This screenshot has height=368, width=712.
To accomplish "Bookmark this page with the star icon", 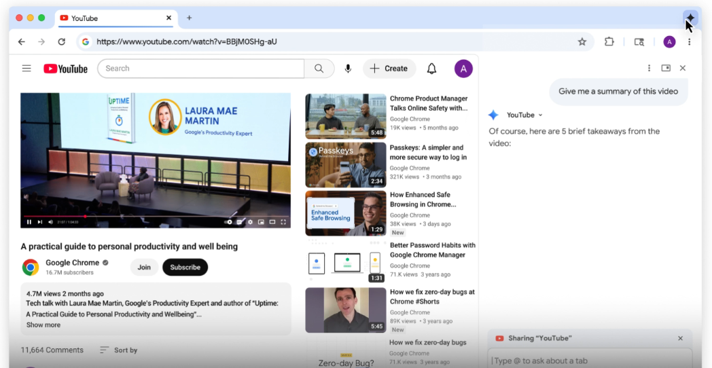I will (582, 41).
